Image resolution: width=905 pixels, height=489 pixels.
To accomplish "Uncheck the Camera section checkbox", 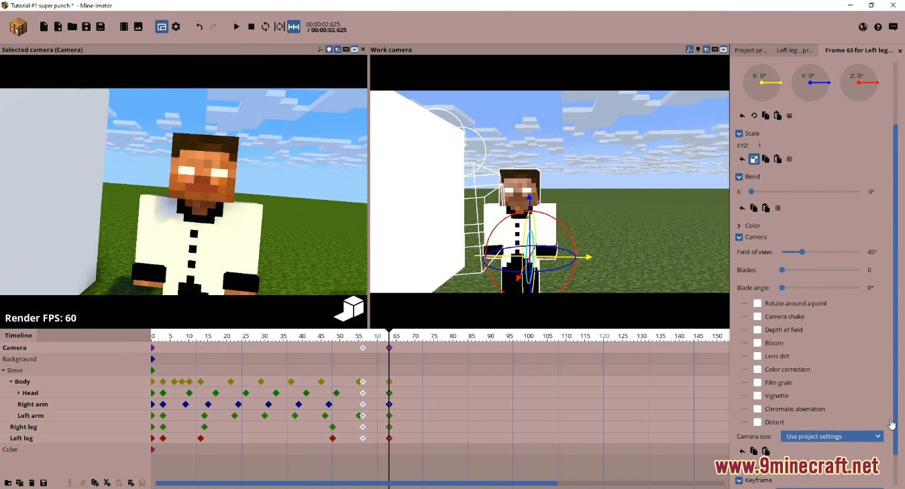I will [739, 237].
